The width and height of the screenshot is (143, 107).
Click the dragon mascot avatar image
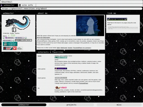[x=18, y=24]
